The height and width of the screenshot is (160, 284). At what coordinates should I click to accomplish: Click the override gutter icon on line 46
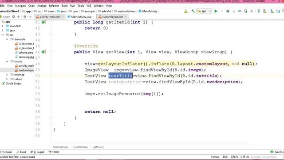click(x=43, y=52)
